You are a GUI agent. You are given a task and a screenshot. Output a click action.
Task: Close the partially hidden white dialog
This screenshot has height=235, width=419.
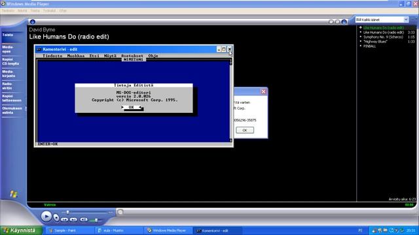click(263, 91)
